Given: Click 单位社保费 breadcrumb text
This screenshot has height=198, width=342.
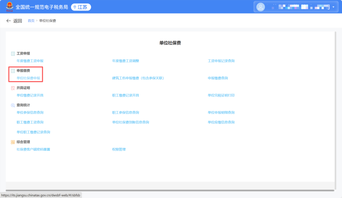Looking at the screenshot, I should coord(47,21).
